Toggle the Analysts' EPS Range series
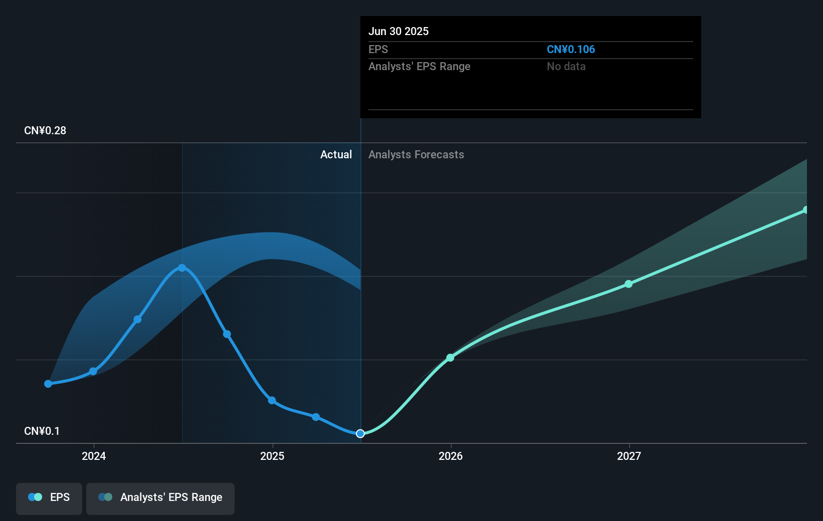 coord(160,498)
